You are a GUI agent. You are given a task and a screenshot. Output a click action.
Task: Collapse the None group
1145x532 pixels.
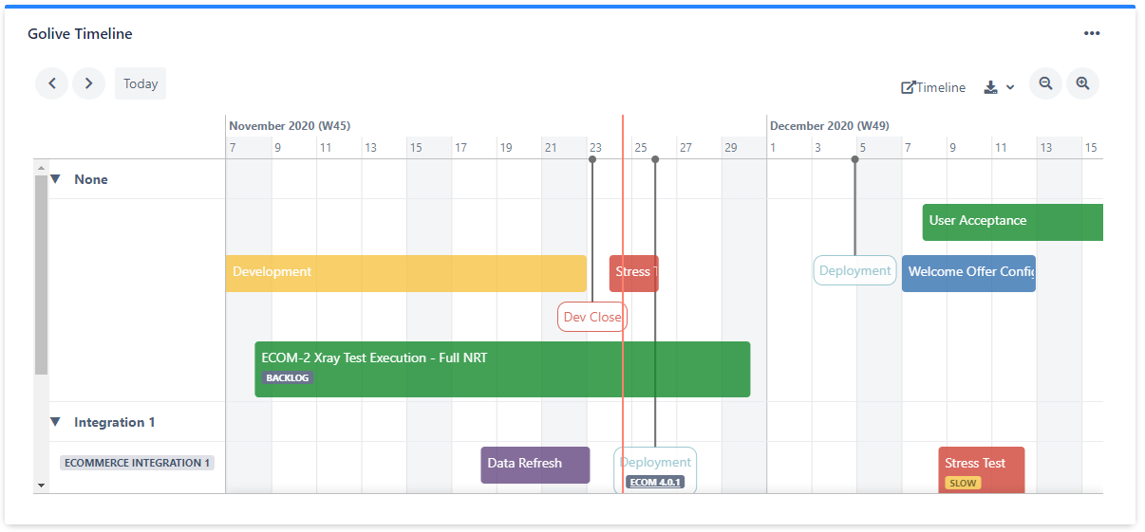point(55,179)
